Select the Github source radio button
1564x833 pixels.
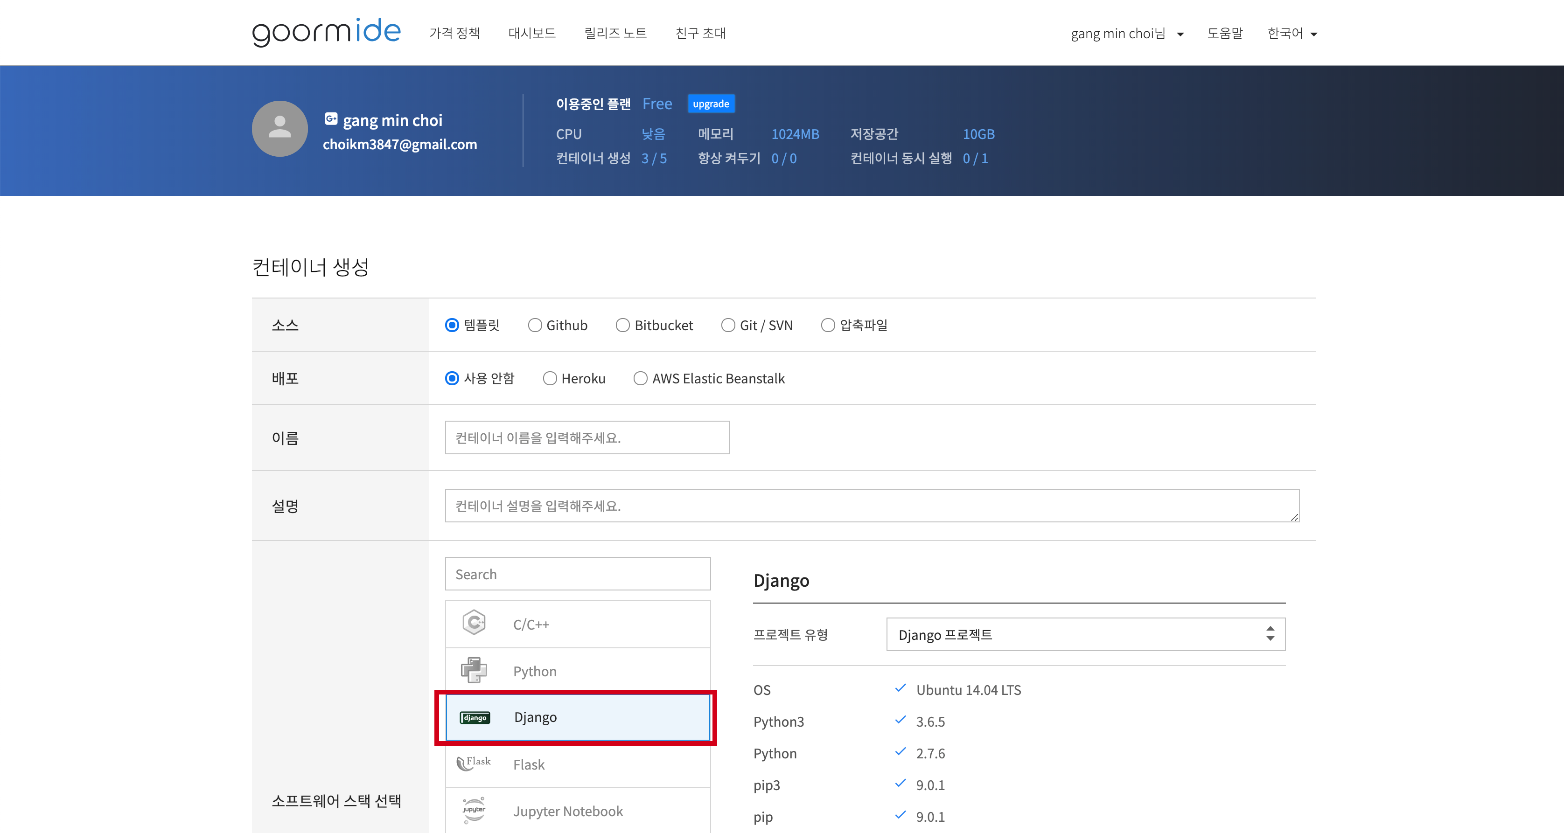click(535, 325)
